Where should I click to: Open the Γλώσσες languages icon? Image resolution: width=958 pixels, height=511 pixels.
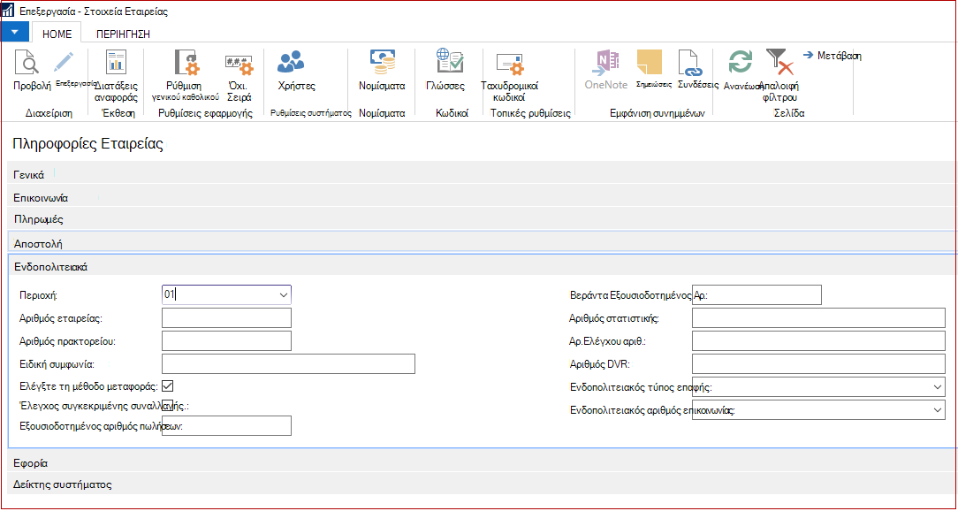point(450,62)
